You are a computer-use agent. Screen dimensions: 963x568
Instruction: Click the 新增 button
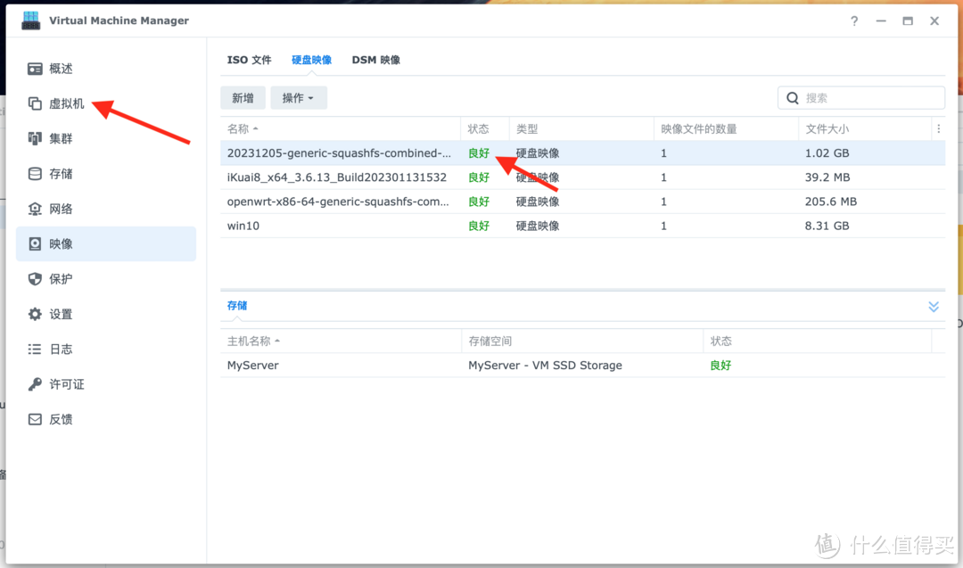(x=243, y=97)
